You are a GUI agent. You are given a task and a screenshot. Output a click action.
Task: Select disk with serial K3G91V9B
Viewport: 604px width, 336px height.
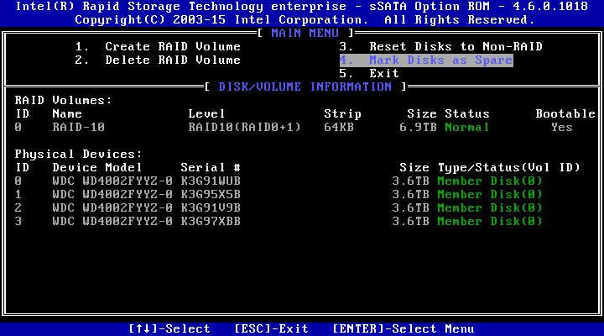tap(211, 207)
